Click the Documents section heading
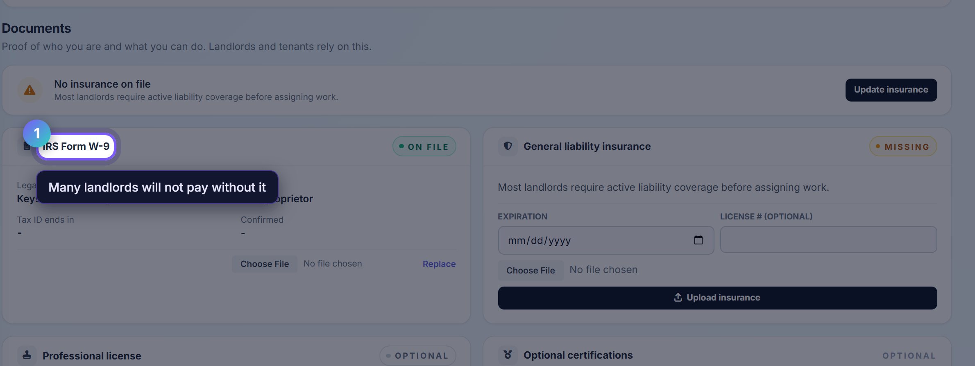 tap(36, 28)
